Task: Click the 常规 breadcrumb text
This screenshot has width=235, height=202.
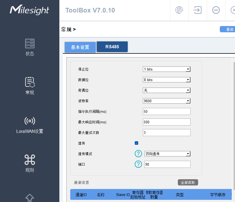Action: tap(66, 29)
